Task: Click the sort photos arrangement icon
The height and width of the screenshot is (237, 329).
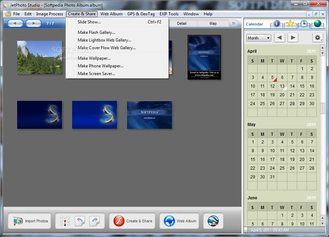Action: [x=65, y=221]
